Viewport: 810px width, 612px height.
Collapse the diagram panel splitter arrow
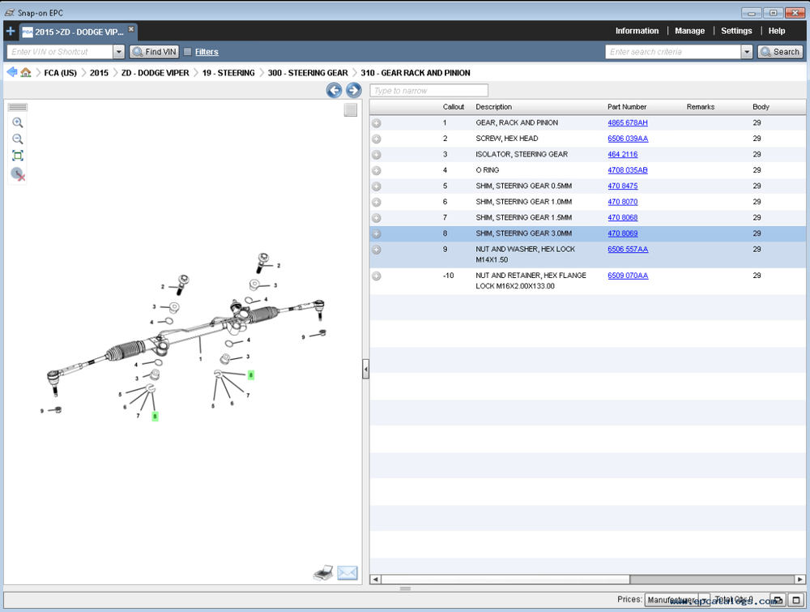[365, 369]
